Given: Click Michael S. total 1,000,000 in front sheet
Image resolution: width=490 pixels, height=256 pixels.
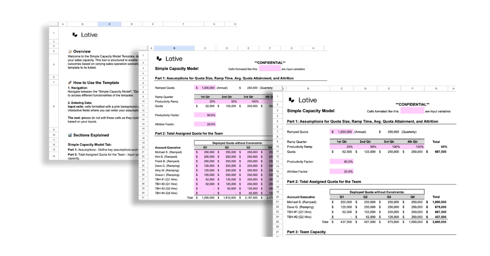Looking at the screenshot, I should pos(438,202).
